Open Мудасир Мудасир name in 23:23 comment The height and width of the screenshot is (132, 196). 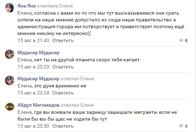38,52
